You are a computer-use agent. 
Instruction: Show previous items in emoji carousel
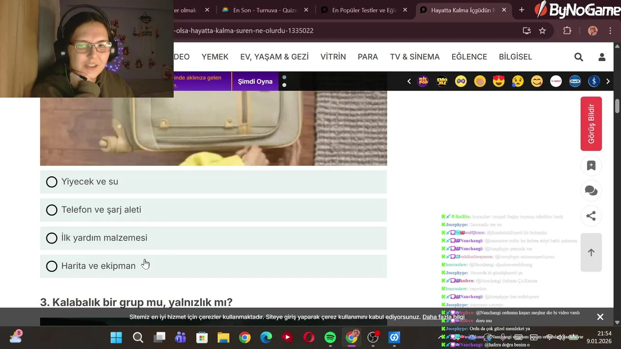coord(409,81)
